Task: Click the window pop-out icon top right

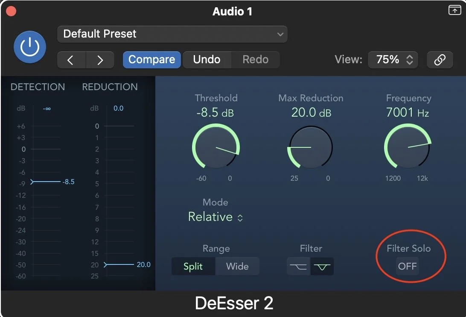Action: [x=454, y=10]
